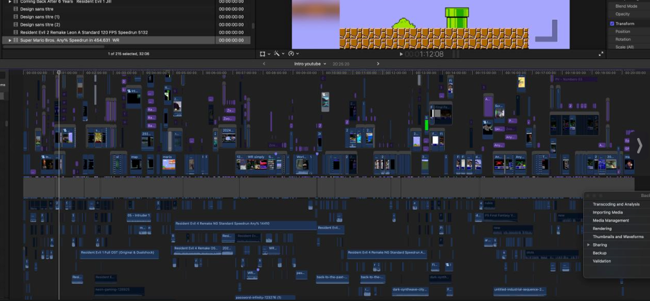The image size is (650, 301).
Task: Expand the Coming Back After 6 Years row
Action: [x=10, y=2]
